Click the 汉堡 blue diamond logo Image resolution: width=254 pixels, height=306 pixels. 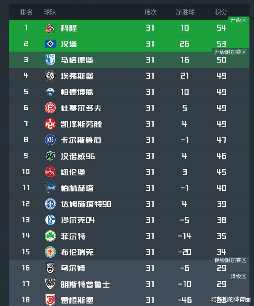[50, 44]
